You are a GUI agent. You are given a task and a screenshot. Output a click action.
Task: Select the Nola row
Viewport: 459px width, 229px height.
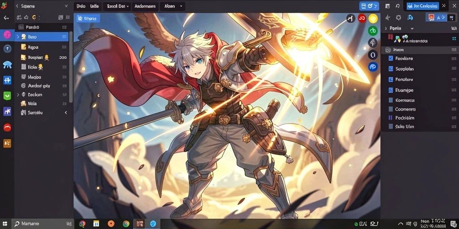42,103
